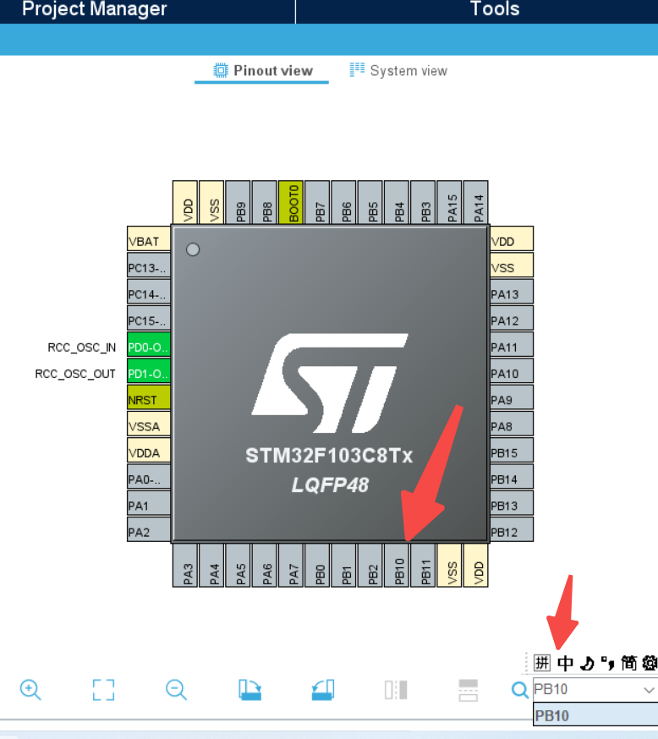This screenshot has width=658, height=739.
Task: Toggle the 简 simplified Chinese icon
Action: [x=629, y=663]
